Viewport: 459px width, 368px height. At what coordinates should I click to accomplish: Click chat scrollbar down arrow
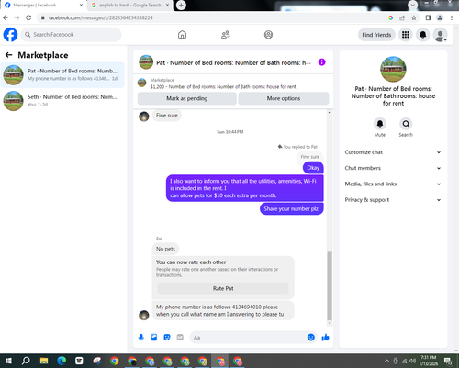[x=330, y=323]
